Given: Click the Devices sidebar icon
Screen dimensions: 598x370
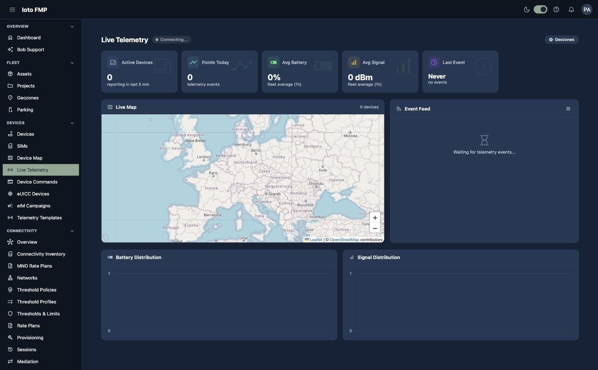Looking at the screenshot, I should pyautogui.click(x=10, y=134).
